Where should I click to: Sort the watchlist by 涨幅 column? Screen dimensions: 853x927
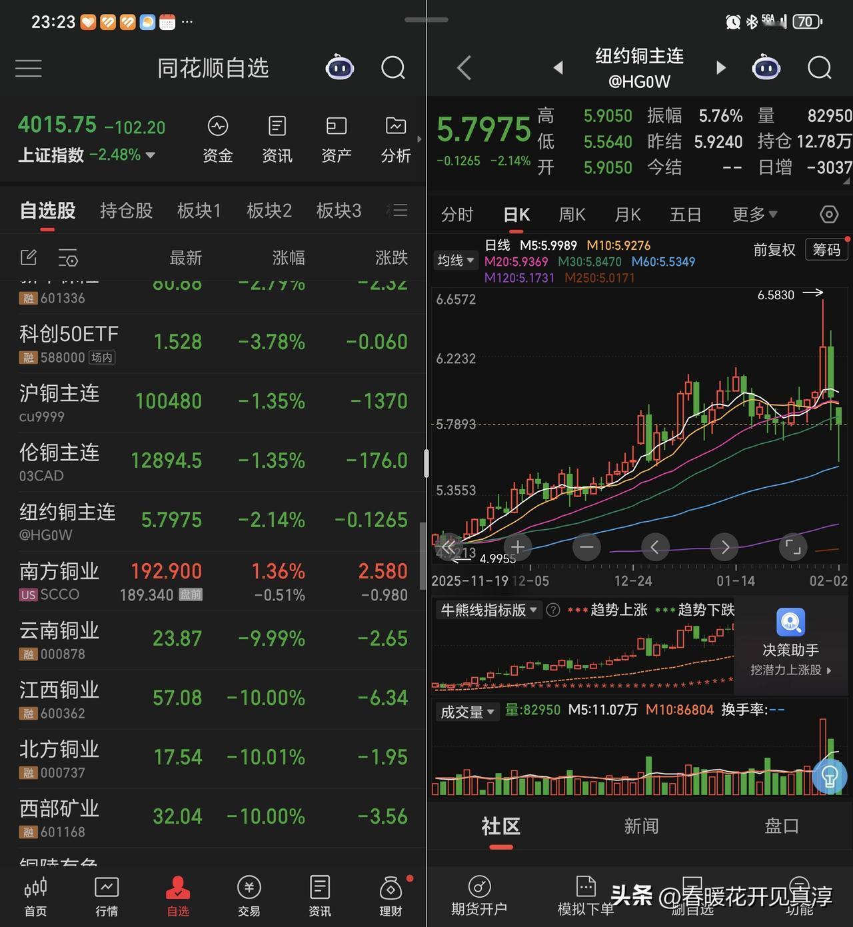click(x=289, y=258)
